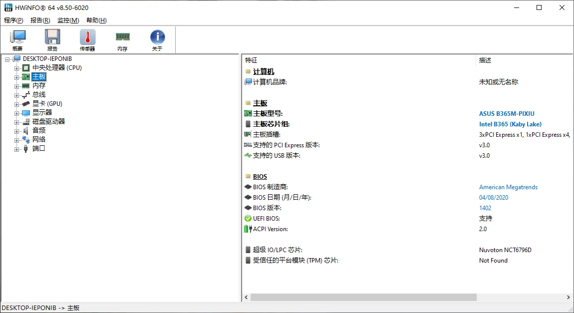574x313 pixels.
Task: Select the DESKTOP-IEPONIB tree label
Action: [47, 58]
